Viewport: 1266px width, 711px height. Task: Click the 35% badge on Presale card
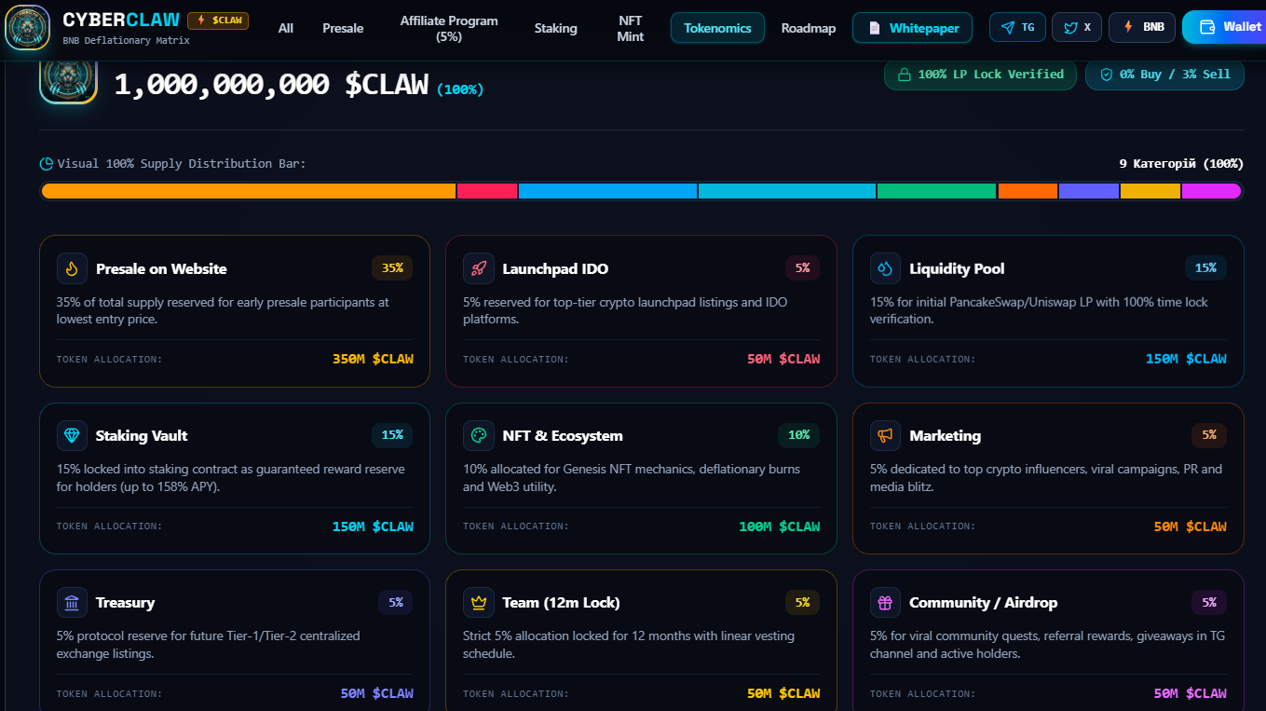(x=392, y=268)
